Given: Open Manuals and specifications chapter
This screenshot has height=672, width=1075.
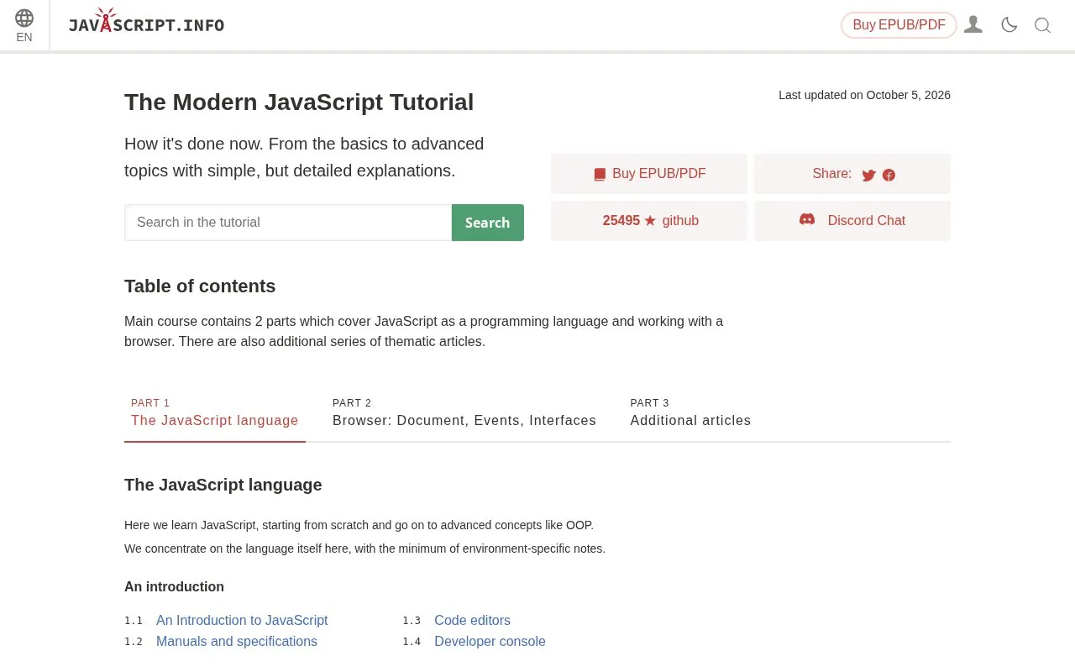Looking at the screenshot, I should (x=237, y=641).
